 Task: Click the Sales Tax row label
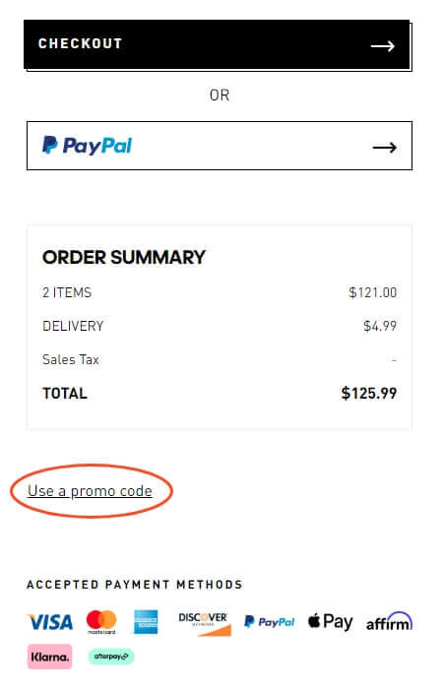tap(71, 359)
